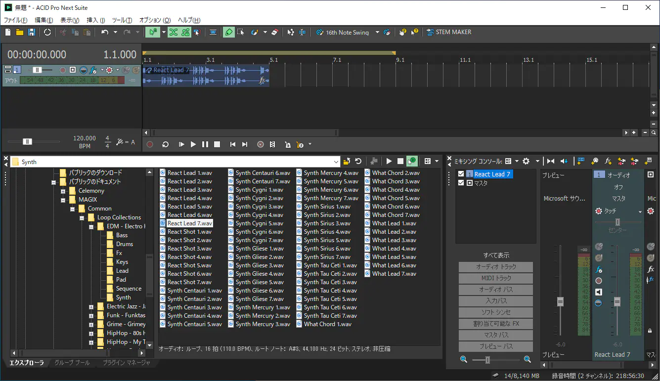The image size is (660, 381).
Task: Start preview in Explorer panel
Action: (x=389, y=161)
